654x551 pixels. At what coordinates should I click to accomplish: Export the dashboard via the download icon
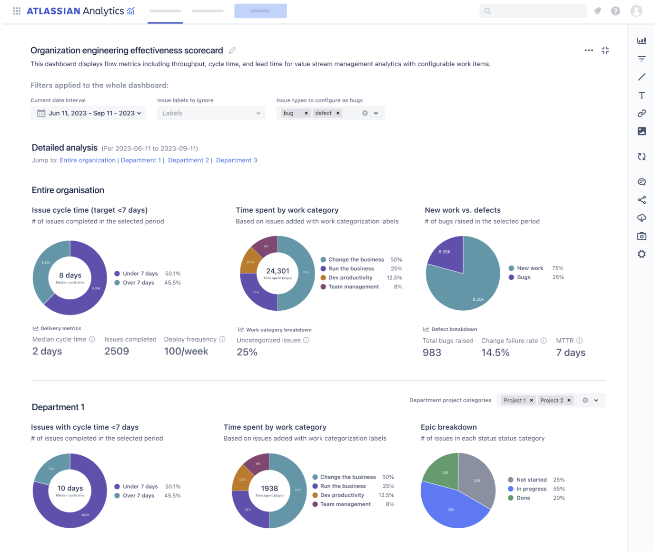[x=642, y=218]
